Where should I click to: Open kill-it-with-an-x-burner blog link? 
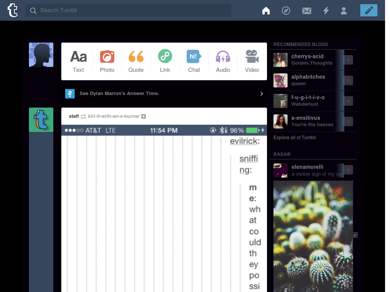(x=113, y=116)
